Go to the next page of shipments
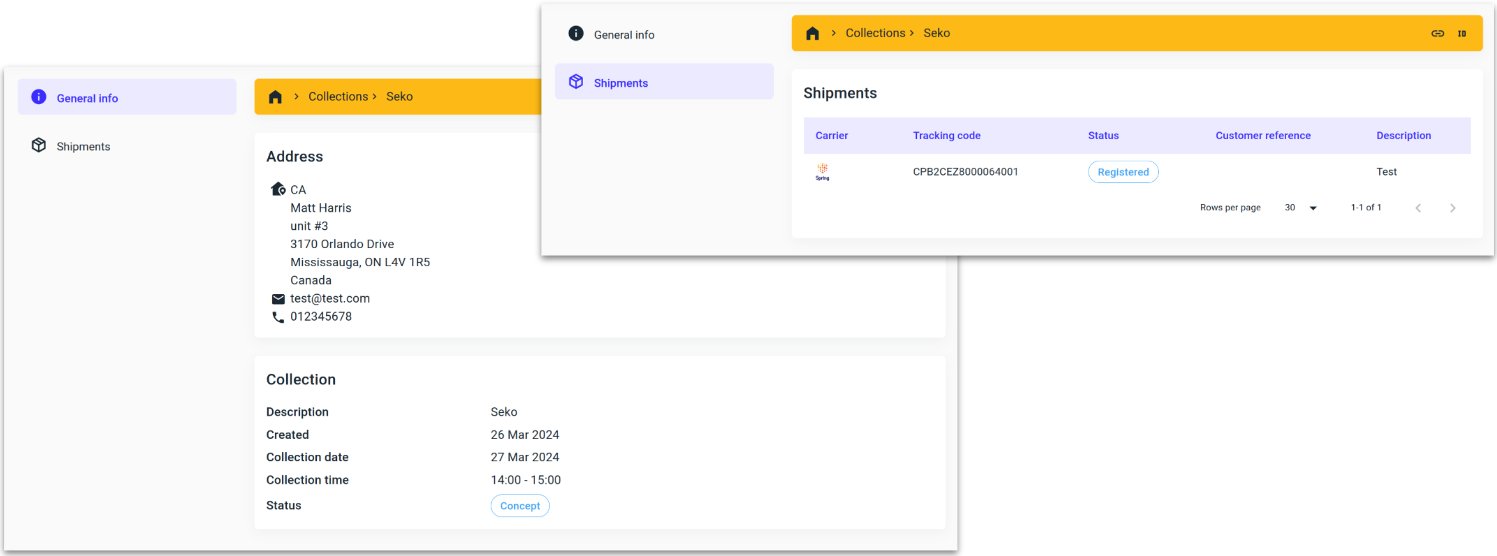 (x=1452, y=208)
